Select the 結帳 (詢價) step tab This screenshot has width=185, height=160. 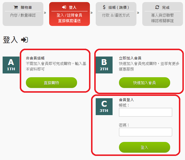[116, 14]
